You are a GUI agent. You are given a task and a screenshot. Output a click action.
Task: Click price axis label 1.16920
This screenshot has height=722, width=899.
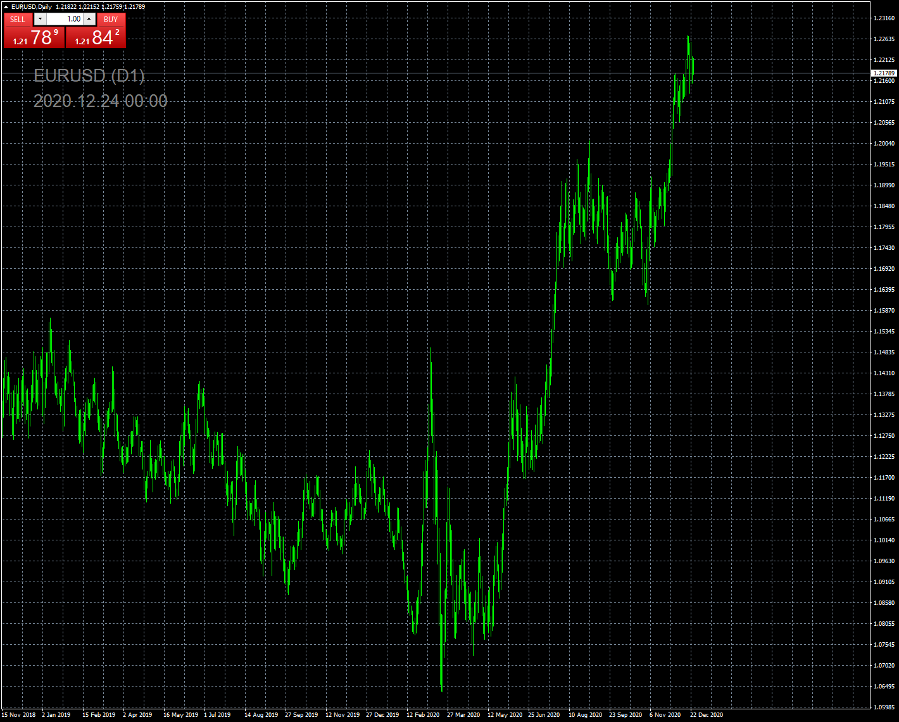click(x=884, y=269)
